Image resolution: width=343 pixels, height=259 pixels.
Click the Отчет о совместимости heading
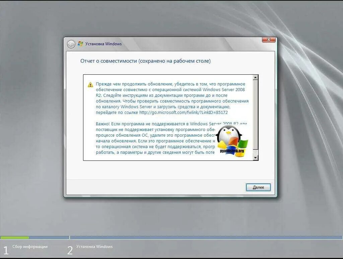point(145,61)
